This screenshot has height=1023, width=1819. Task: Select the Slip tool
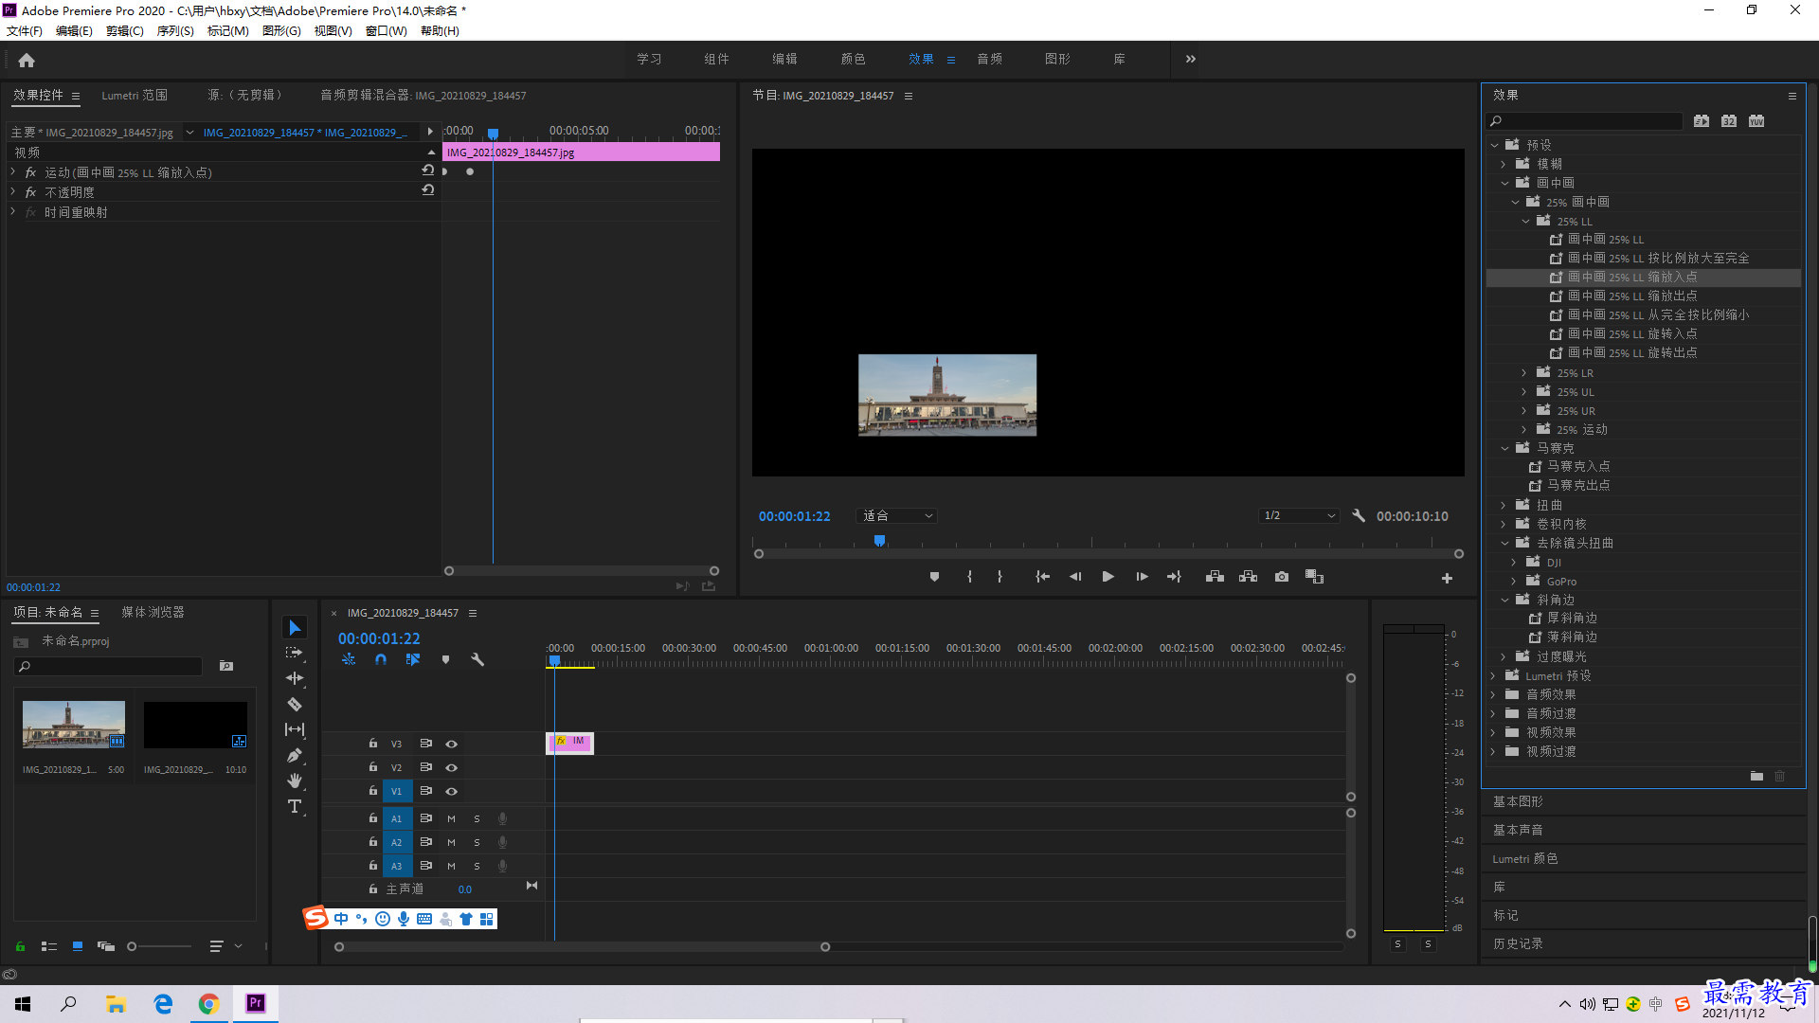click(295, 729)
